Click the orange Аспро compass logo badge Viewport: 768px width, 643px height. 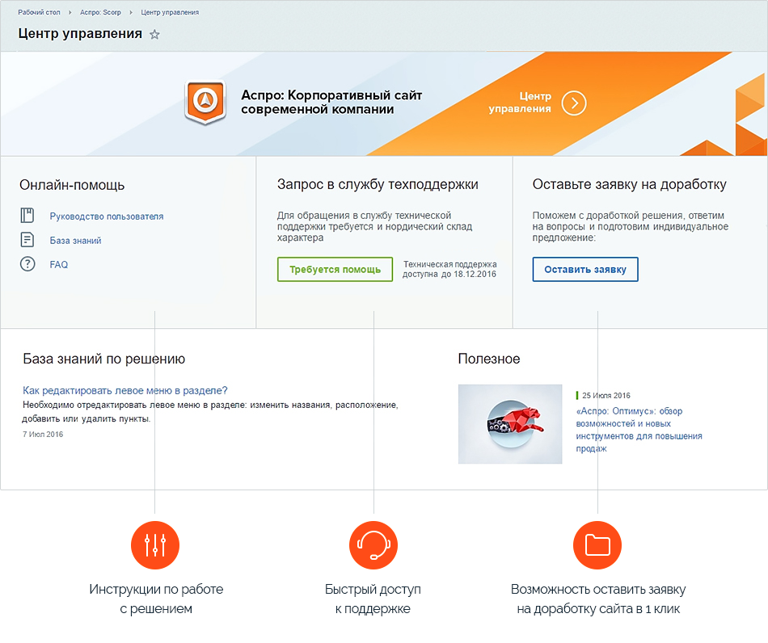(x=205, y=101)
